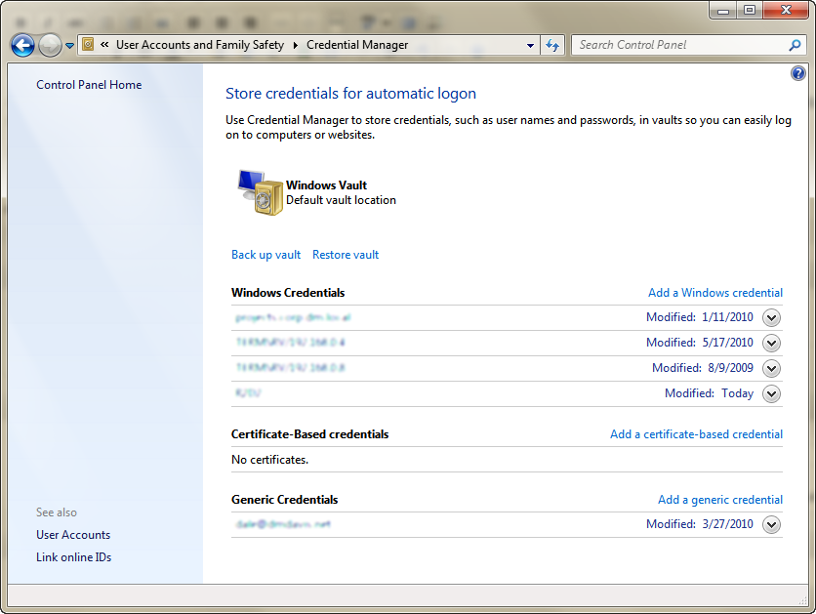The width and height of the screenshot is (816, 614).
Task: Expand the generic credential modified 3/27/2010
Action: pyautogui.click(x=771, y=524)
